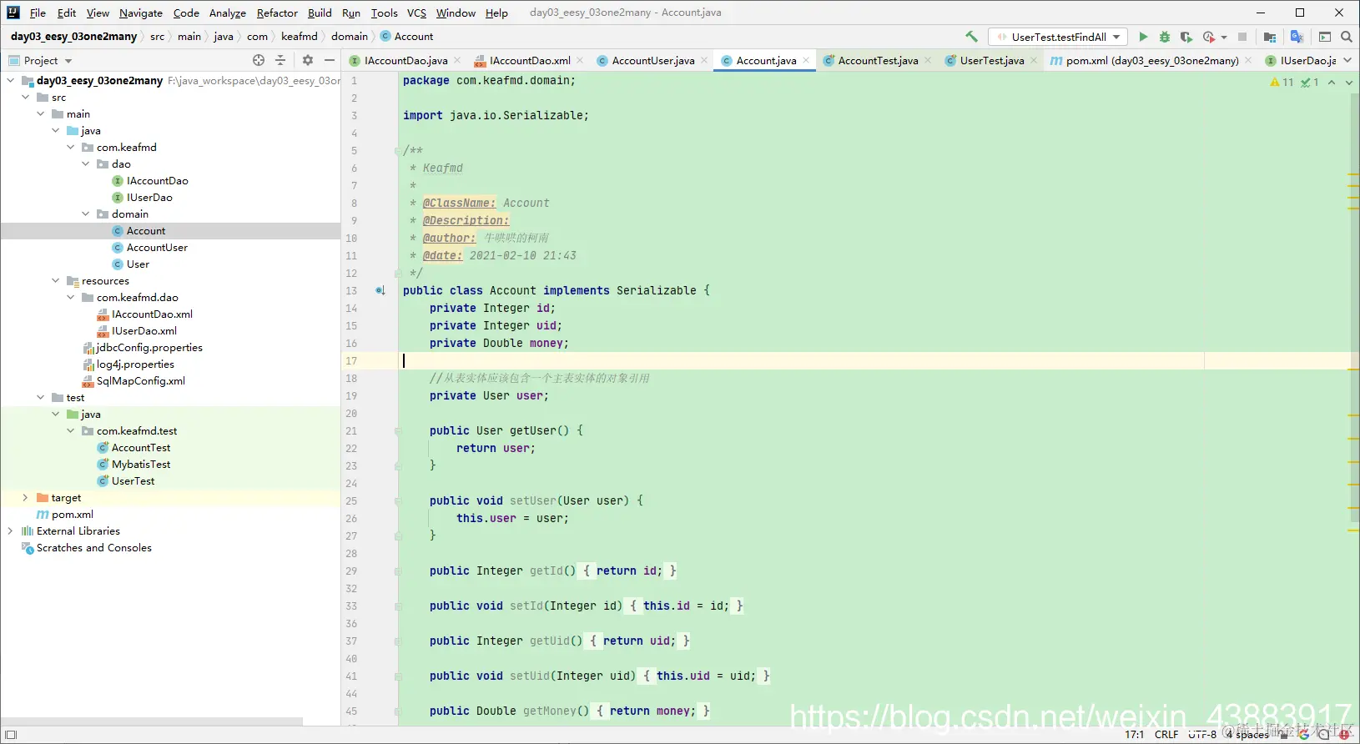Select IAccountDao in the project tree
This screenshot has height=744, width=1360.
[157, 181]
